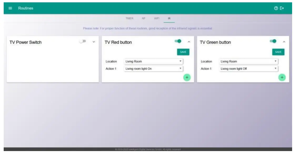Save the TV Red button routine

183,52
